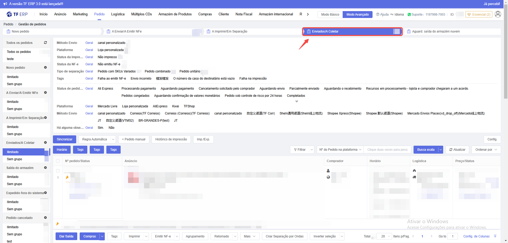The width and height of the screenshot is (508, 243).
Task: Open gear settings for A Enviar/A Emitir NFe group
Action: 46,93
